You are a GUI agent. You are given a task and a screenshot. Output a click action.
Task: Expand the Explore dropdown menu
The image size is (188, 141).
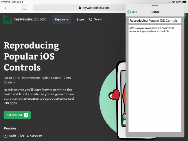[62, 19]
